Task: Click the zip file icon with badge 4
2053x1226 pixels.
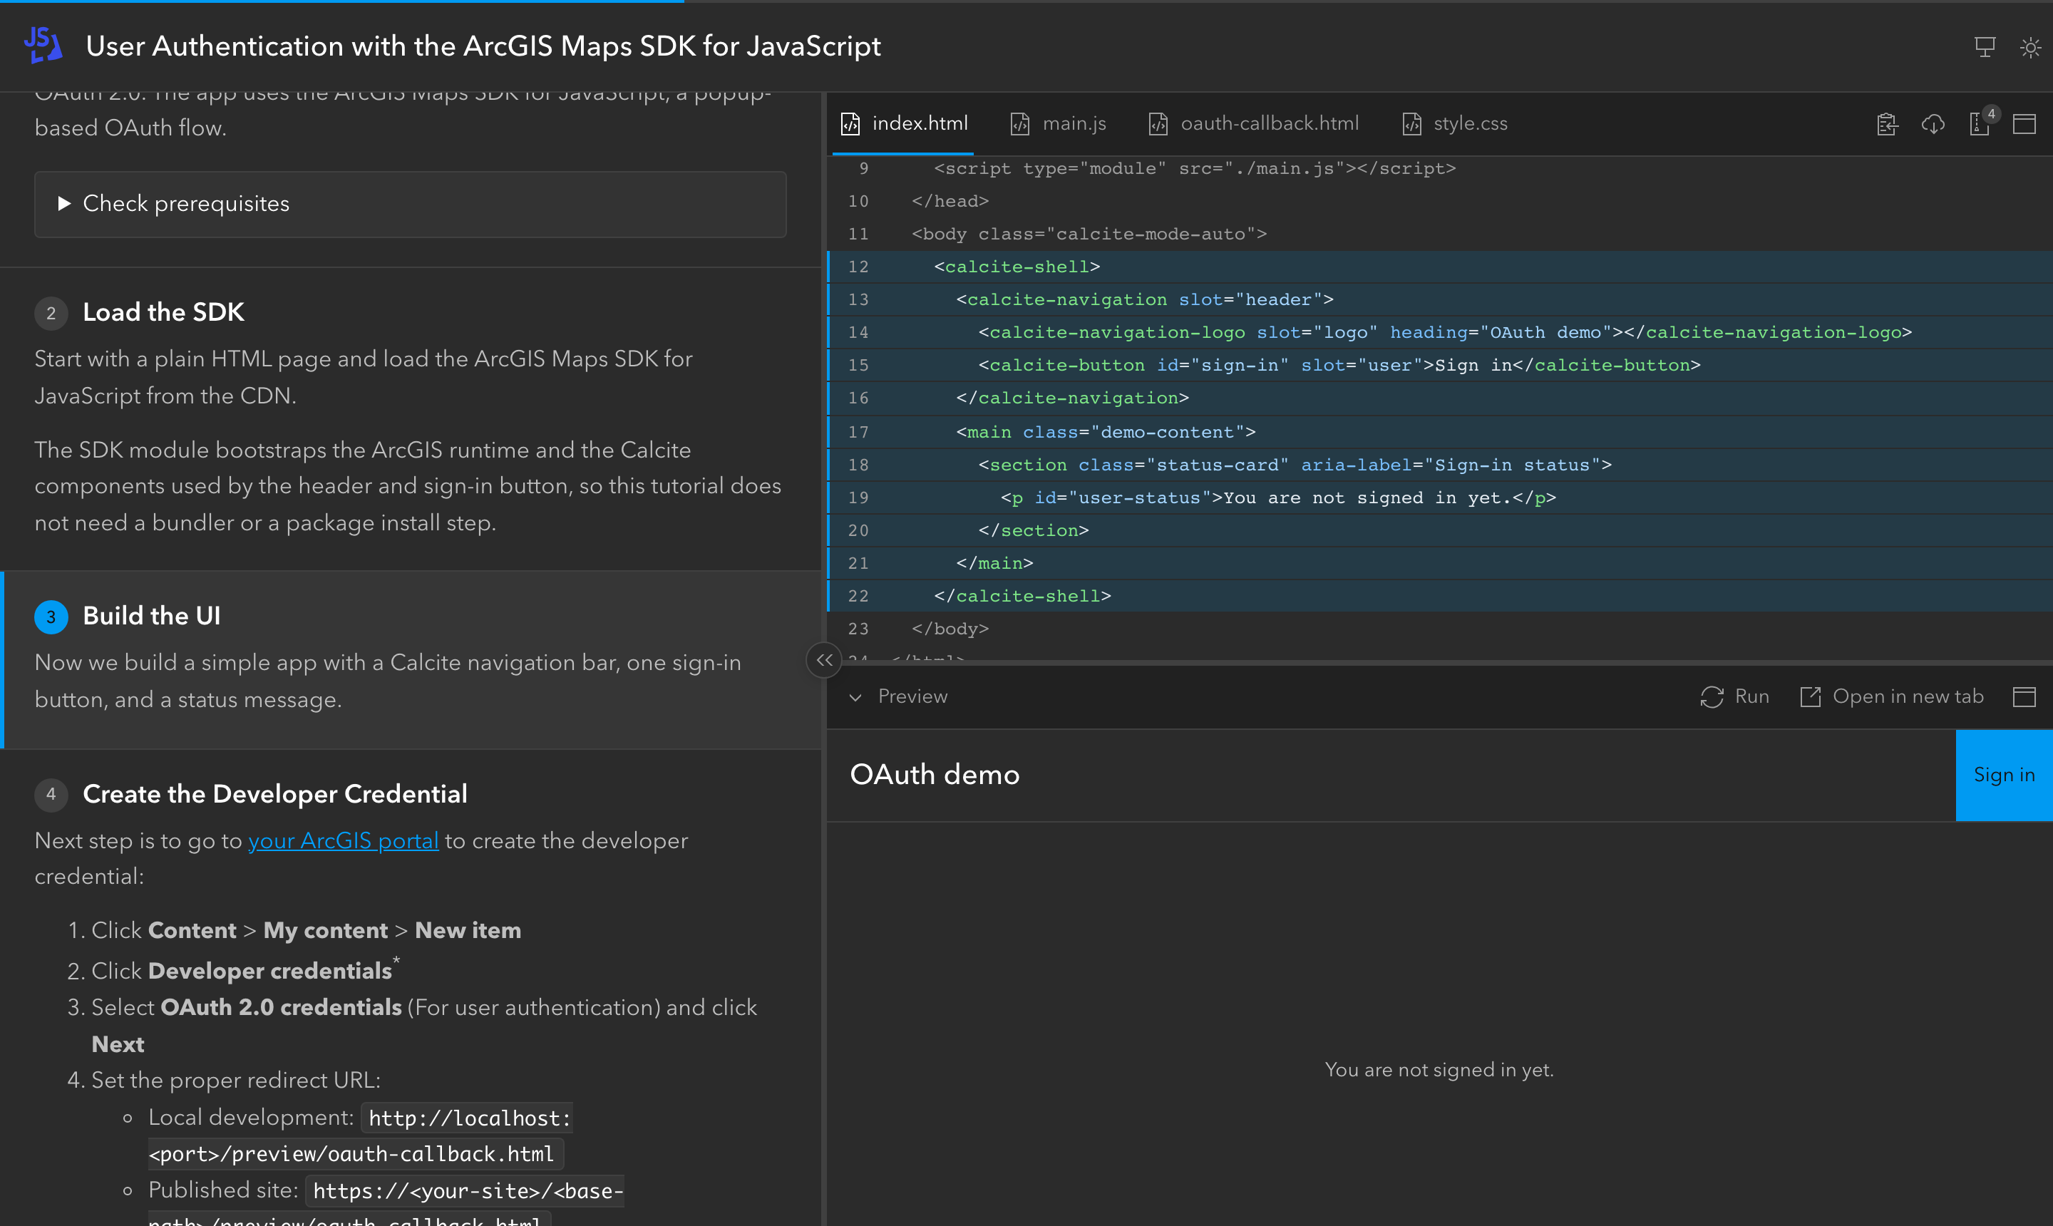Action: tap(1980, 124)
